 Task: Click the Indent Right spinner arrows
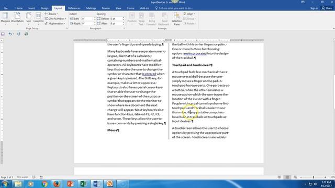95,23
